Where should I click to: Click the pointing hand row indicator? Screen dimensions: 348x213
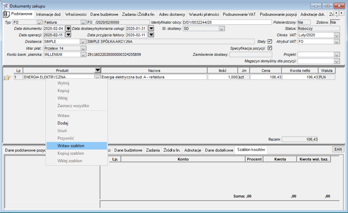(7, 77)
